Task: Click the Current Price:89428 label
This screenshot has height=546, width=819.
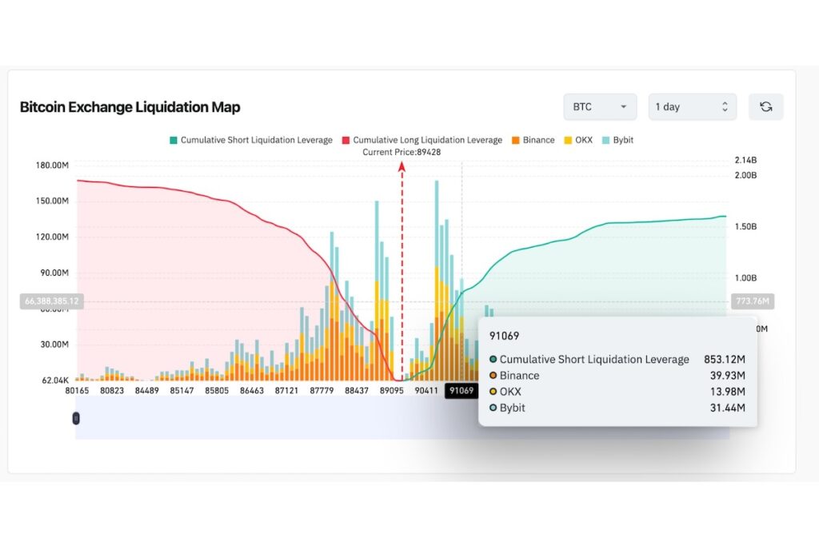Action: (402, 152)
